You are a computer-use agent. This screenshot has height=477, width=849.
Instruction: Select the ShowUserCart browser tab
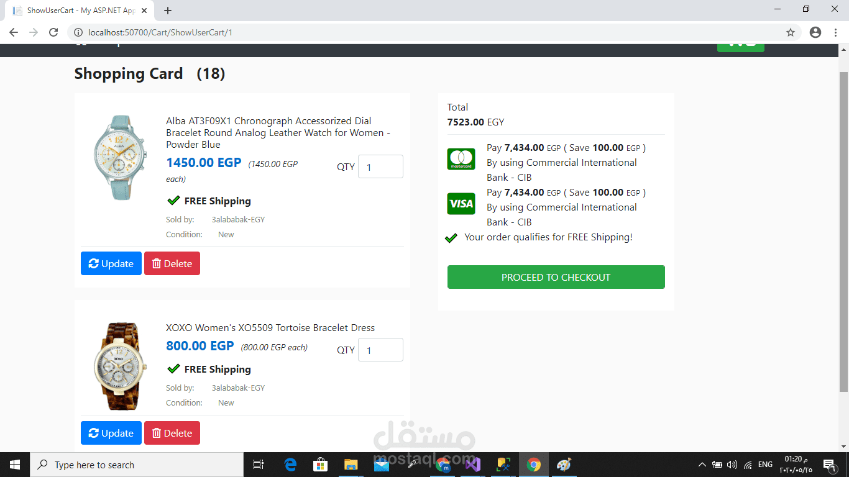click(x=81, y=11)
